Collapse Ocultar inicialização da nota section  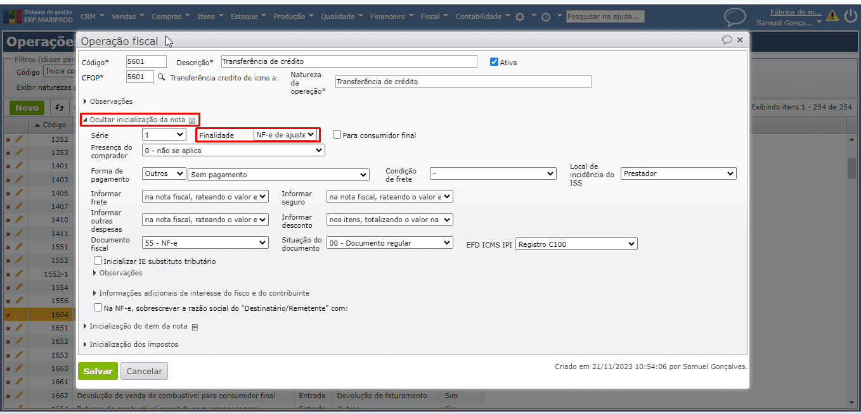click(x=134, y=120)
